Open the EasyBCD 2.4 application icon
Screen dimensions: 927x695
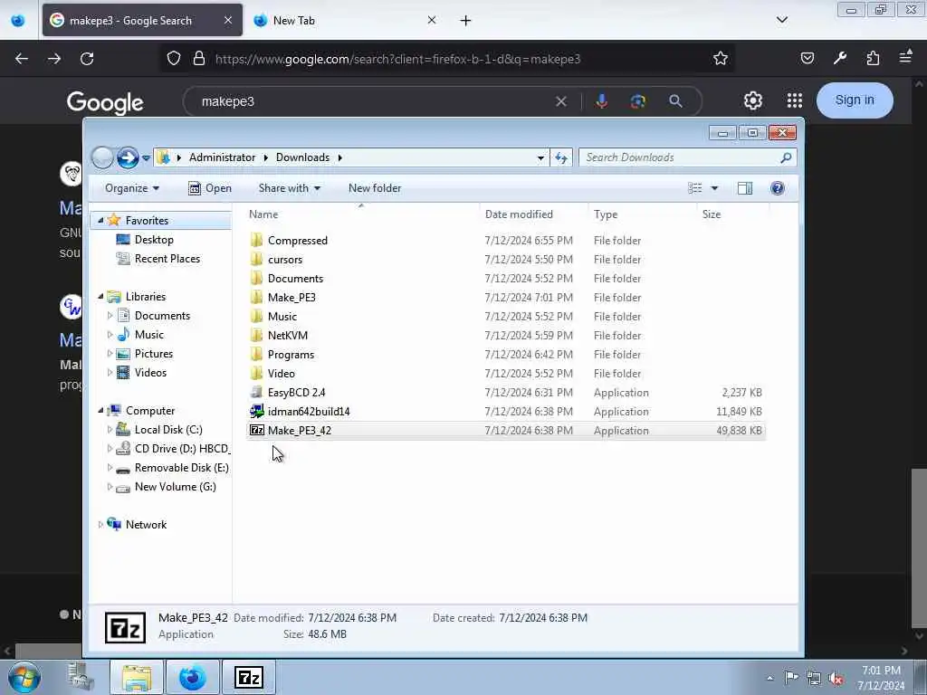[x=256, y=393]
